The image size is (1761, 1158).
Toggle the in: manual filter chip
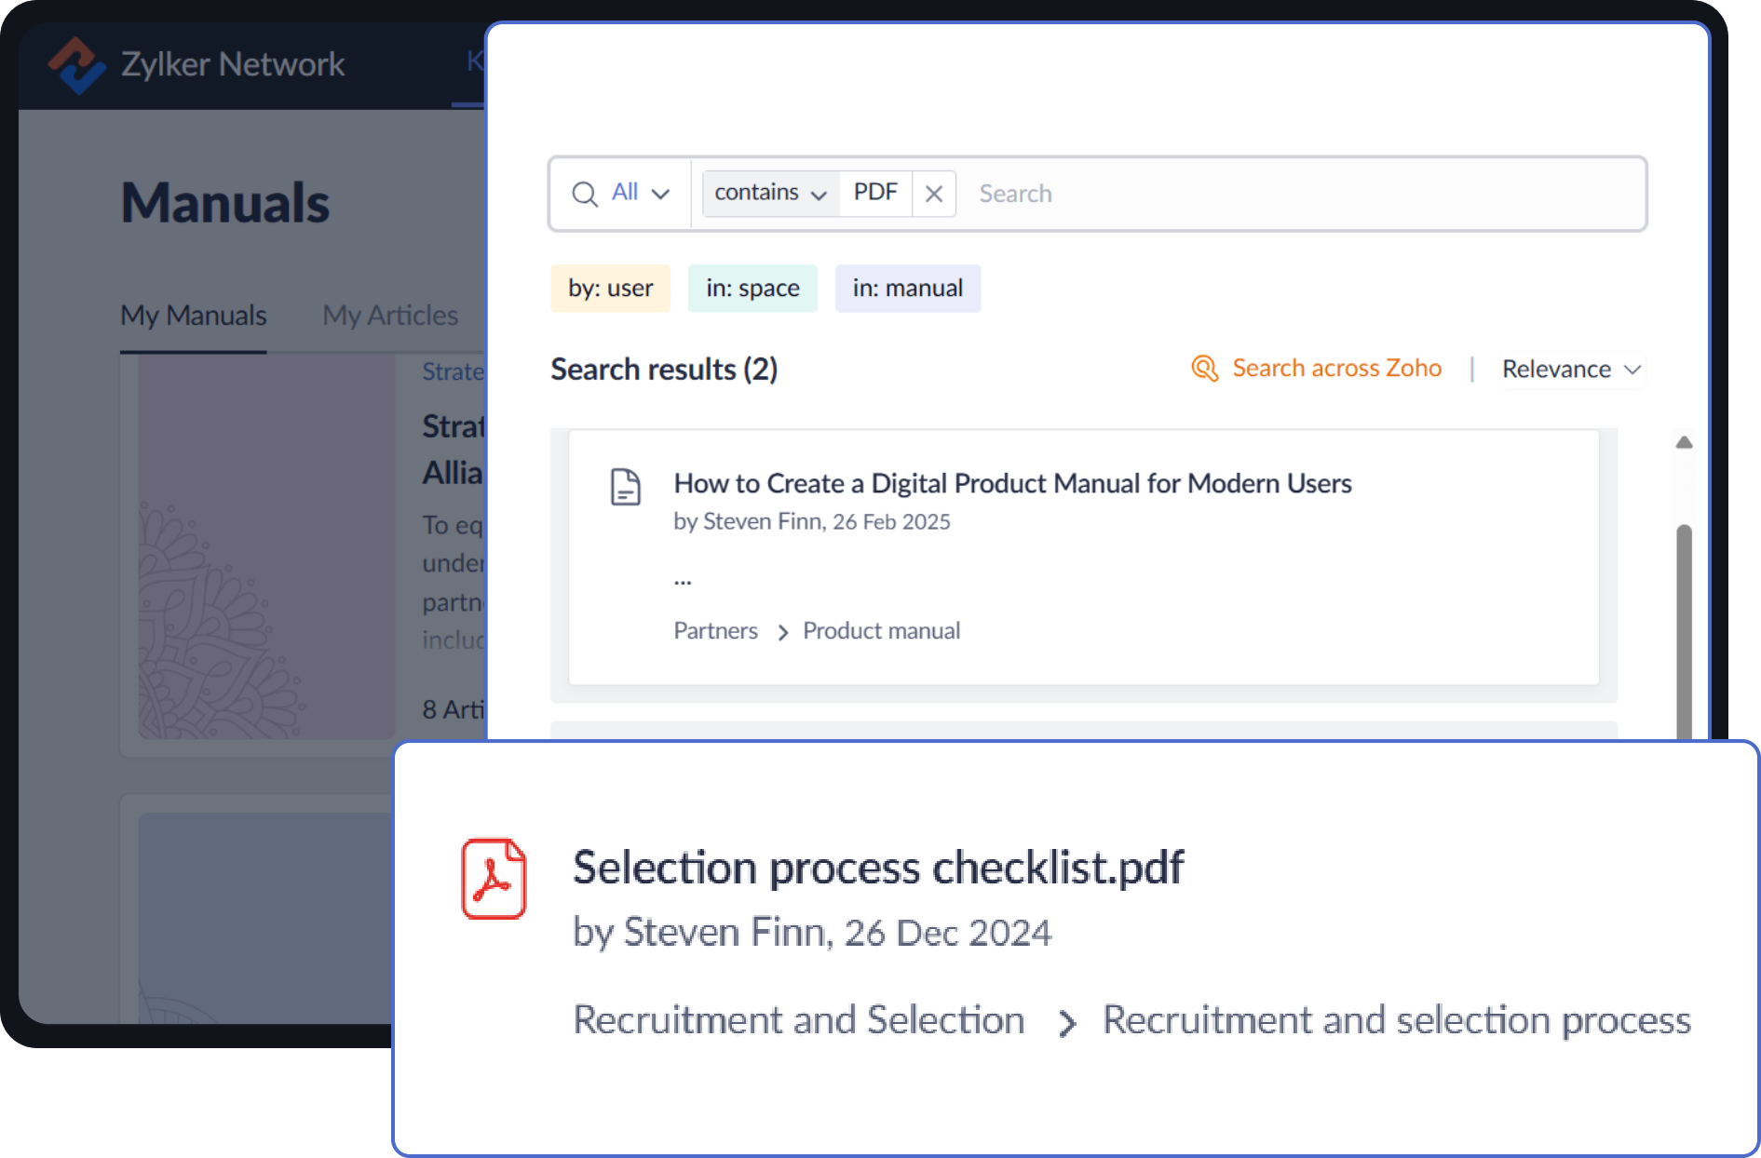click(x=907, y=289)
